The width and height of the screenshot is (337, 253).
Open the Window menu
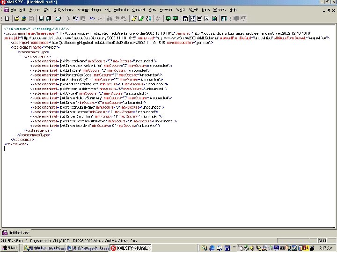coord(220,10)
